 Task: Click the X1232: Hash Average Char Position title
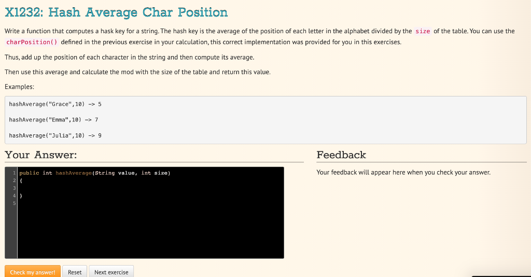(x=116, y=12)
